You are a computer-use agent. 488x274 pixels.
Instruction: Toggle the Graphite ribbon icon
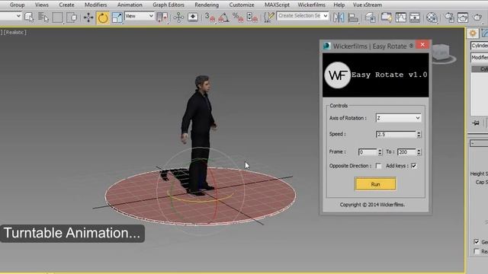[387, 18]
